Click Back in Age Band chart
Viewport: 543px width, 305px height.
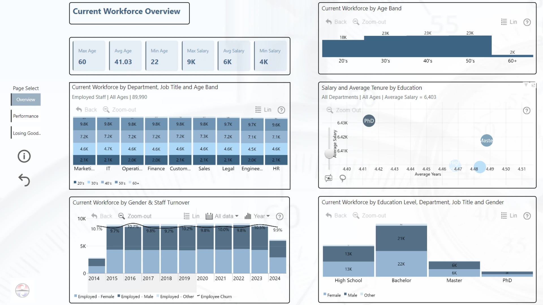click(x=336, y=22)
